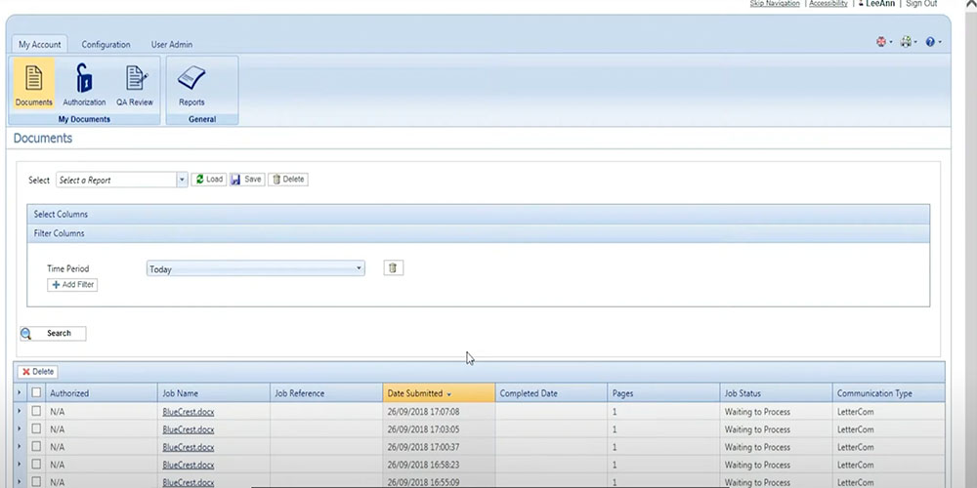The image size is (977, 488).
Task: Switch to the Configuration tab
Action: (x=106, y=45)
